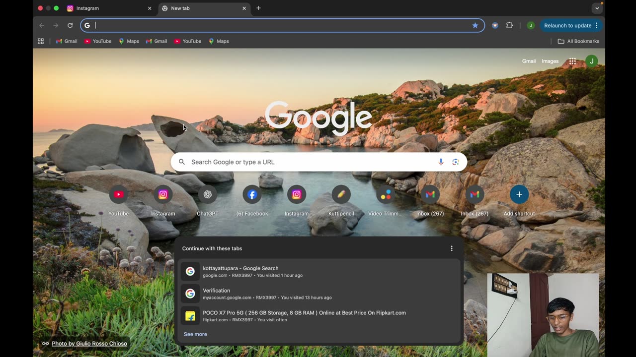Open the apps grid in bookmarks bar

coord(41,41)
